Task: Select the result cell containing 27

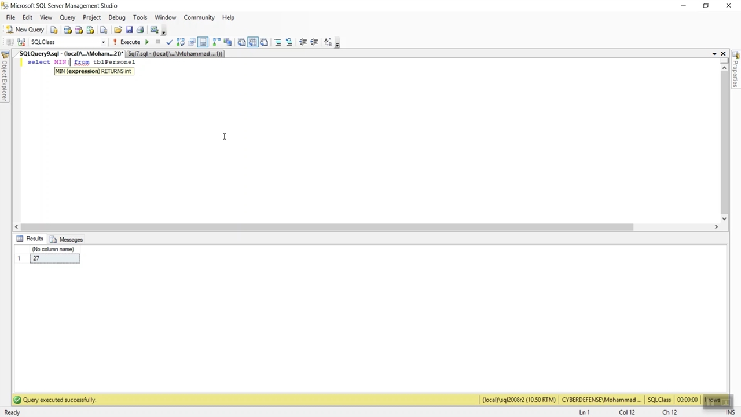Action: 55,258
